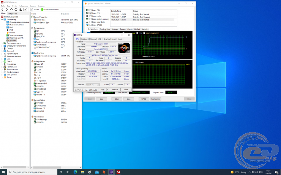Viewport: 281px width, 175px height.
Task: Open weather widget showing 23°C Sunny
Action: [238, 172]
